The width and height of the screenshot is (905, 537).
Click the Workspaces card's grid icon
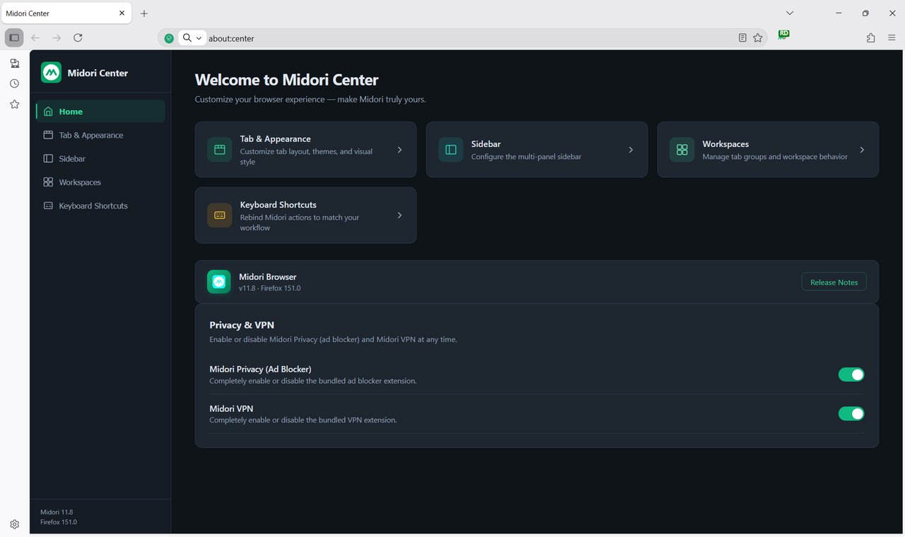coord(682,150)
